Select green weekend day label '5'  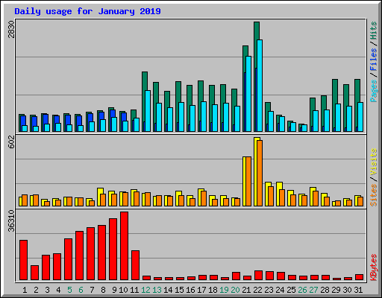click(69, 290)
